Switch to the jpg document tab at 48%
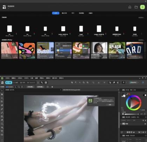 point(71,90)
